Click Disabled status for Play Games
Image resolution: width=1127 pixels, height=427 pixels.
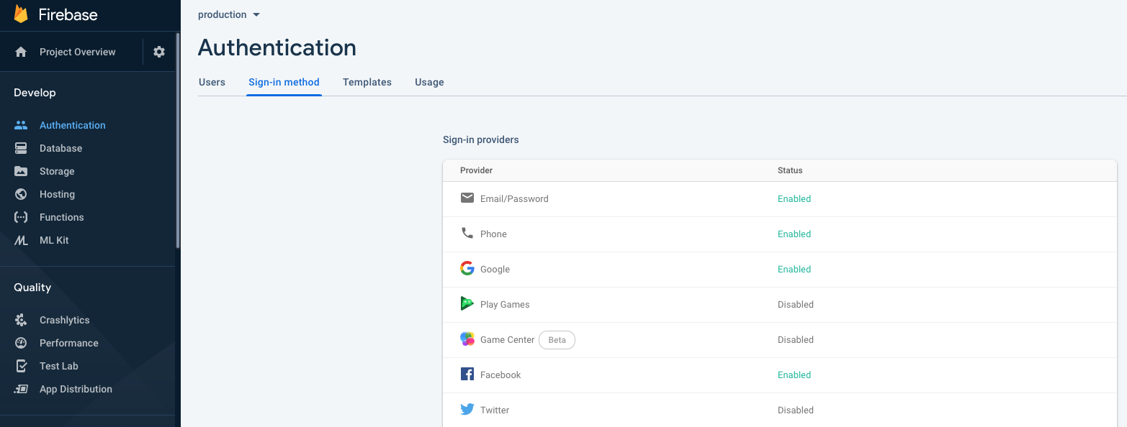point(796,305)
